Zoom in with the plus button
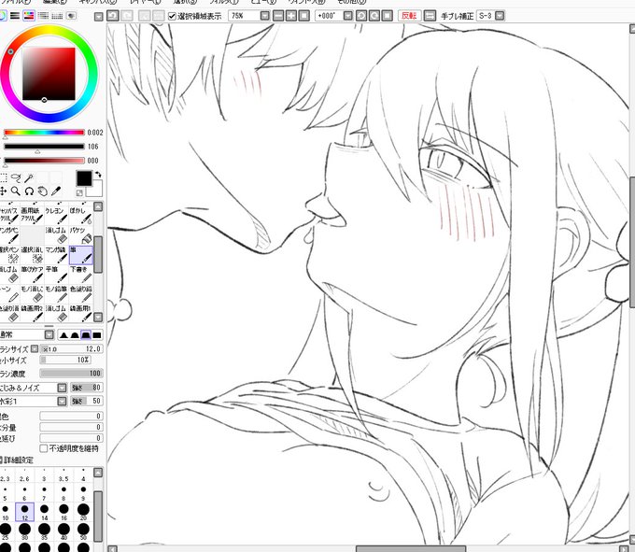635x552 pixels. (x=291, y=16)
